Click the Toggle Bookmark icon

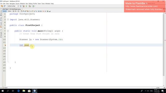(x=36, y=11)
